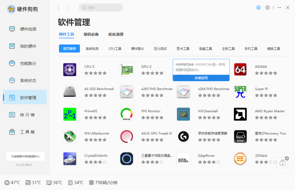Open 硬件检测 in the sidebar

point(25,29)
